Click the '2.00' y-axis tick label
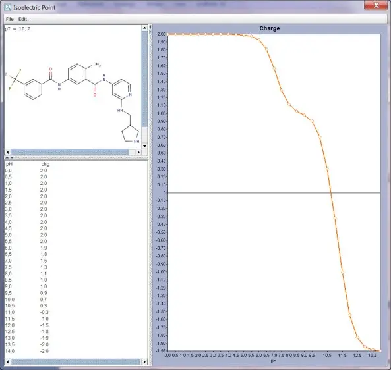This screenshot has width=391, height=370. pyautogui.click(x=161, y=34)
